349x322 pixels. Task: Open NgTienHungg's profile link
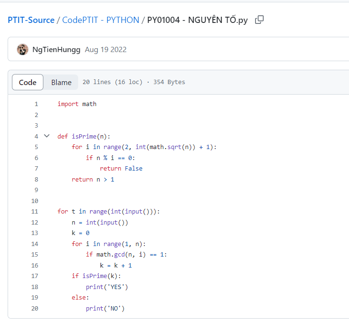point(56,50)
